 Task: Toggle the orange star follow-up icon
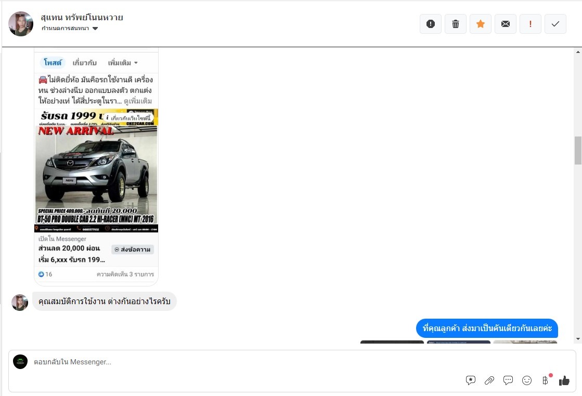480,24
